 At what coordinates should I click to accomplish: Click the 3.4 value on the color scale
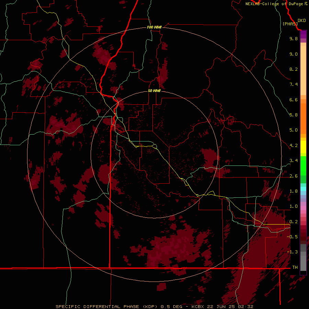pyautogui.click(x=294, y=161)
